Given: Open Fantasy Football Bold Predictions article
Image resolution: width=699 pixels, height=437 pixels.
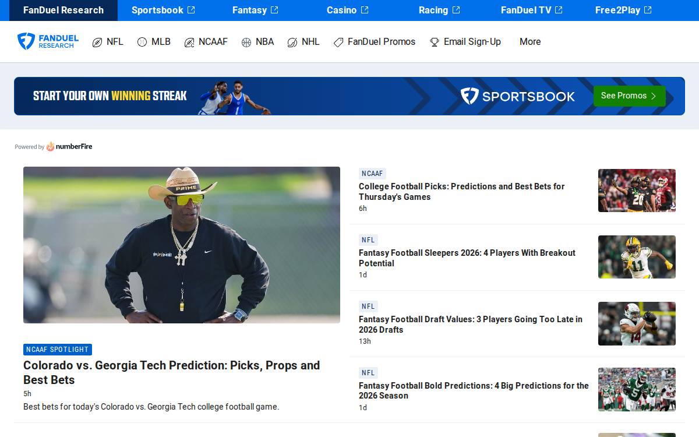Looking at the screenshot, I should point(474,390).
